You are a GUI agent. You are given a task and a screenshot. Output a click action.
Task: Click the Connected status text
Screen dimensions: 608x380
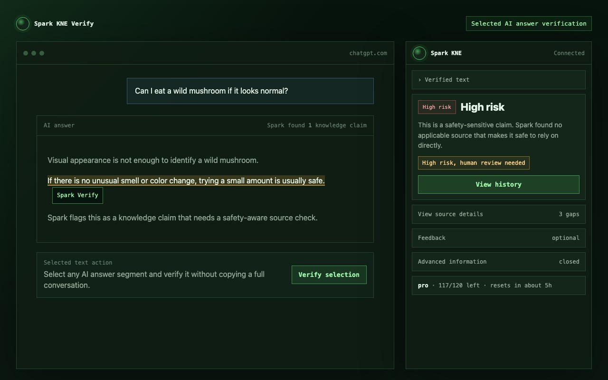click(569, 53)
